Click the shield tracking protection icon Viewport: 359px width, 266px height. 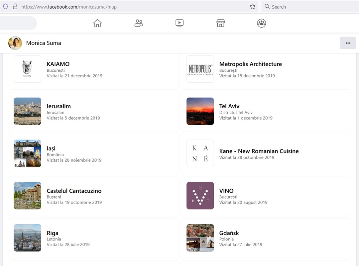[6, 7]
